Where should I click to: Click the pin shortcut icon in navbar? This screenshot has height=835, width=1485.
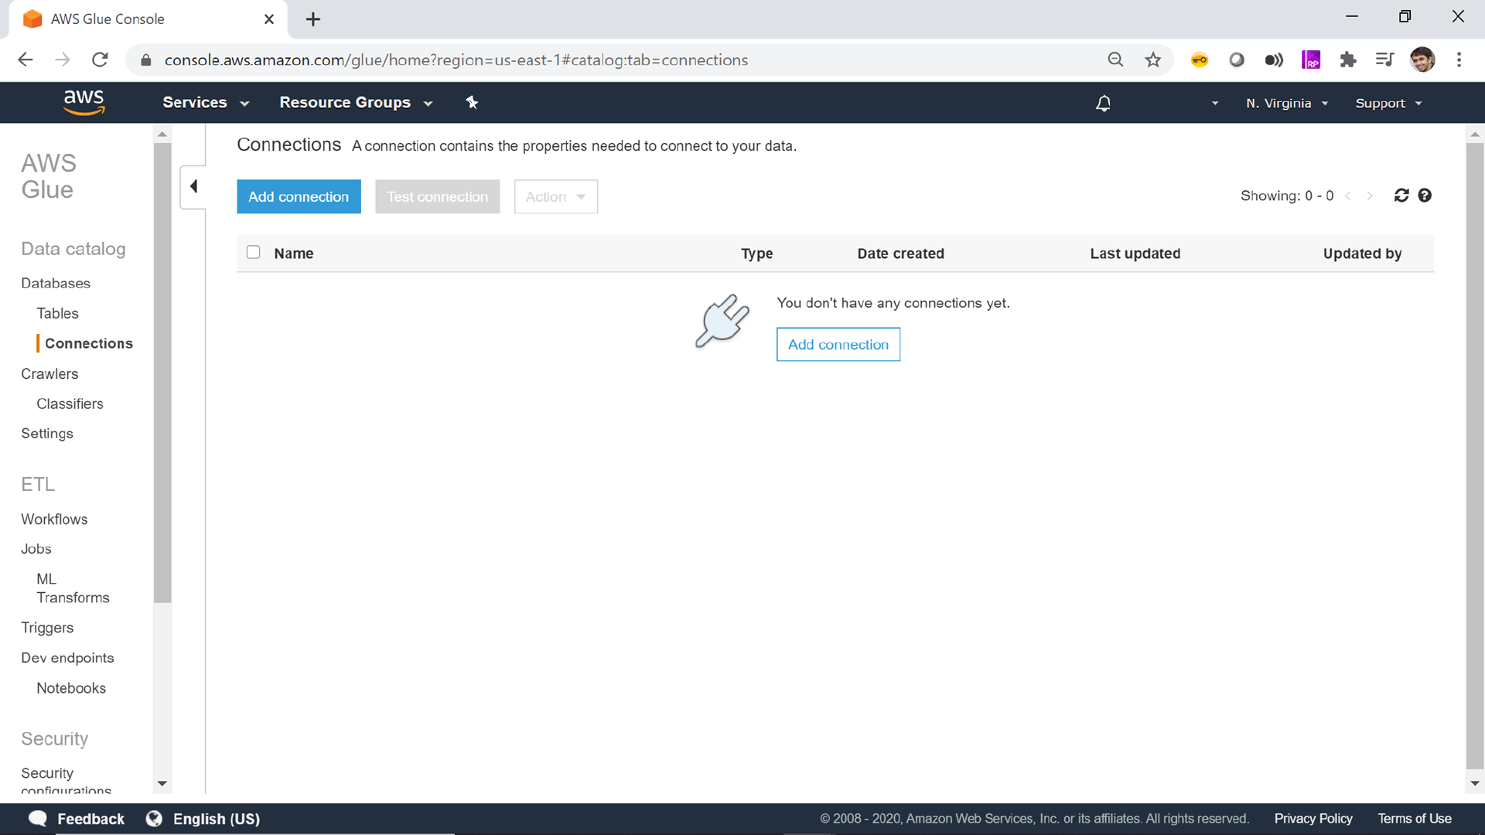(x=472, y=103)
